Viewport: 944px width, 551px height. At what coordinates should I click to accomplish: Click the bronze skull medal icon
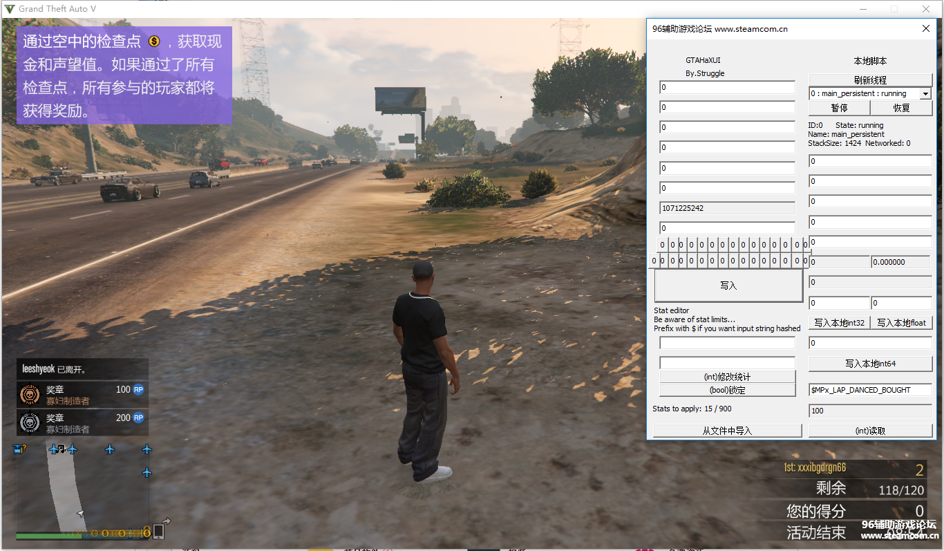pos(30,394)
